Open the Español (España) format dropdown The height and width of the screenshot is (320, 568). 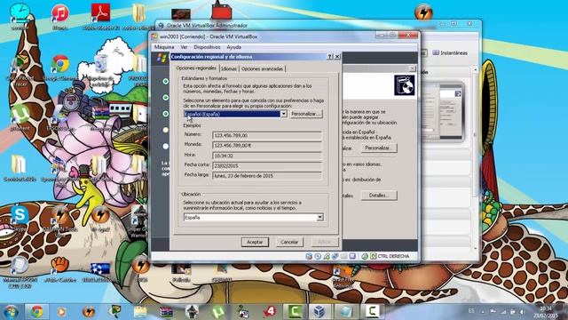pos(284,114)
